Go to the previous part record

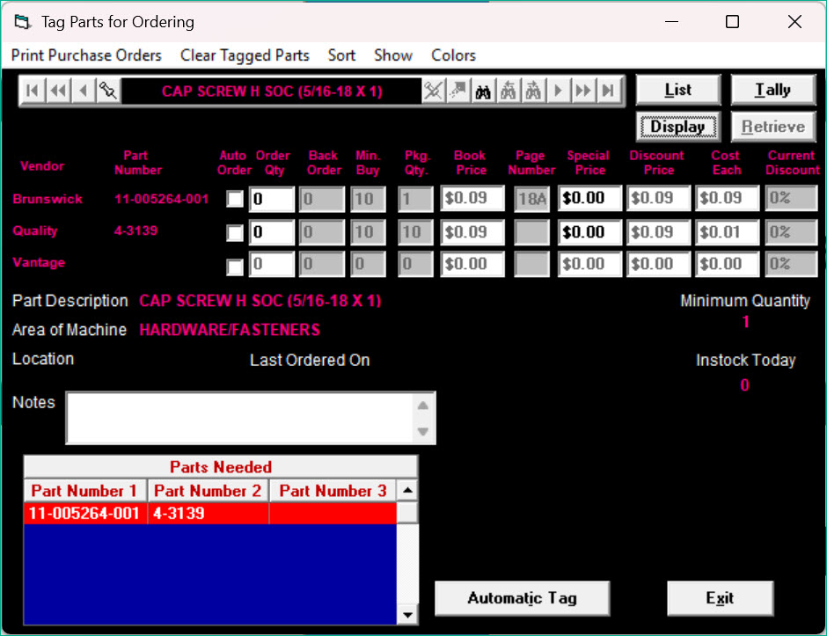click(x=83, y=91)
